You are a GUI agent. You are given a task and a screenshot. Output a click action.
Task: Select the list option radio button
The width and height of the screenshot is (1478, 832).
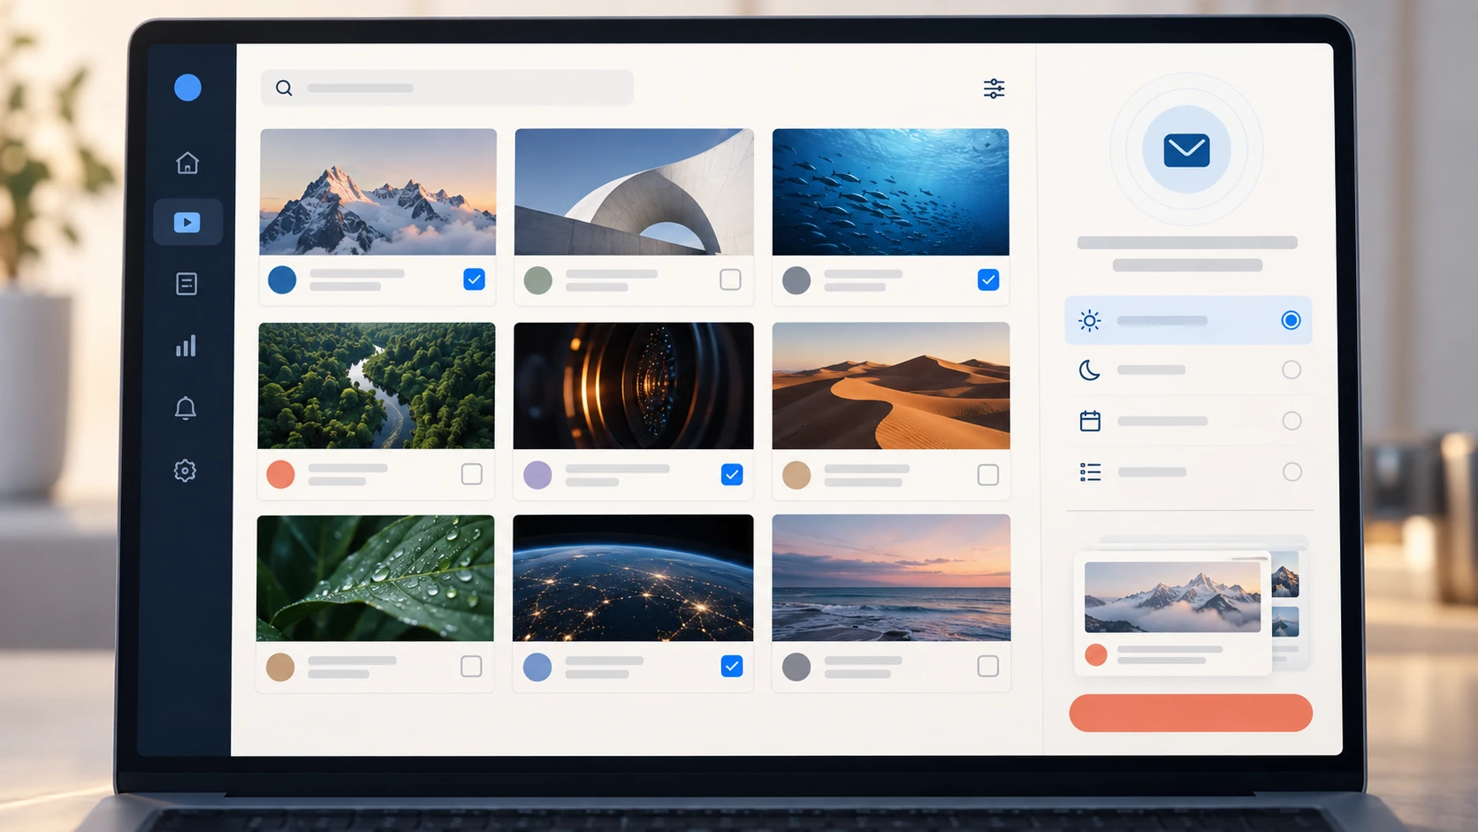1292,472
